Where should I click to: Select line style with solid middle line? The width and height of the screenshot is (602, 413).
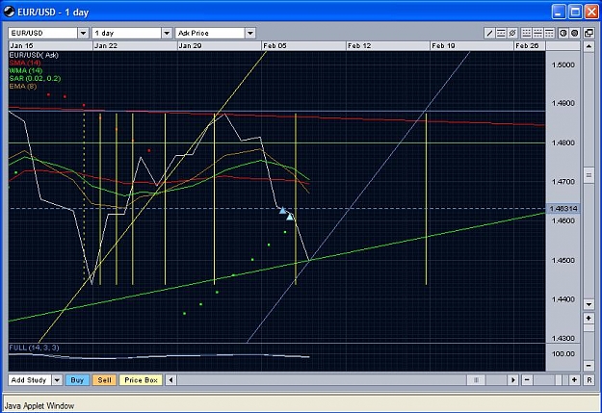point(537,33)
